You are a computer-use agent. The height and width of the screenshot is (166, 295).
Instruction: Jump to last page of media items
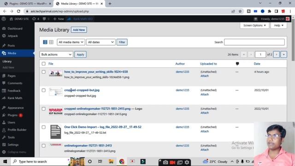[x=284, y=54]
